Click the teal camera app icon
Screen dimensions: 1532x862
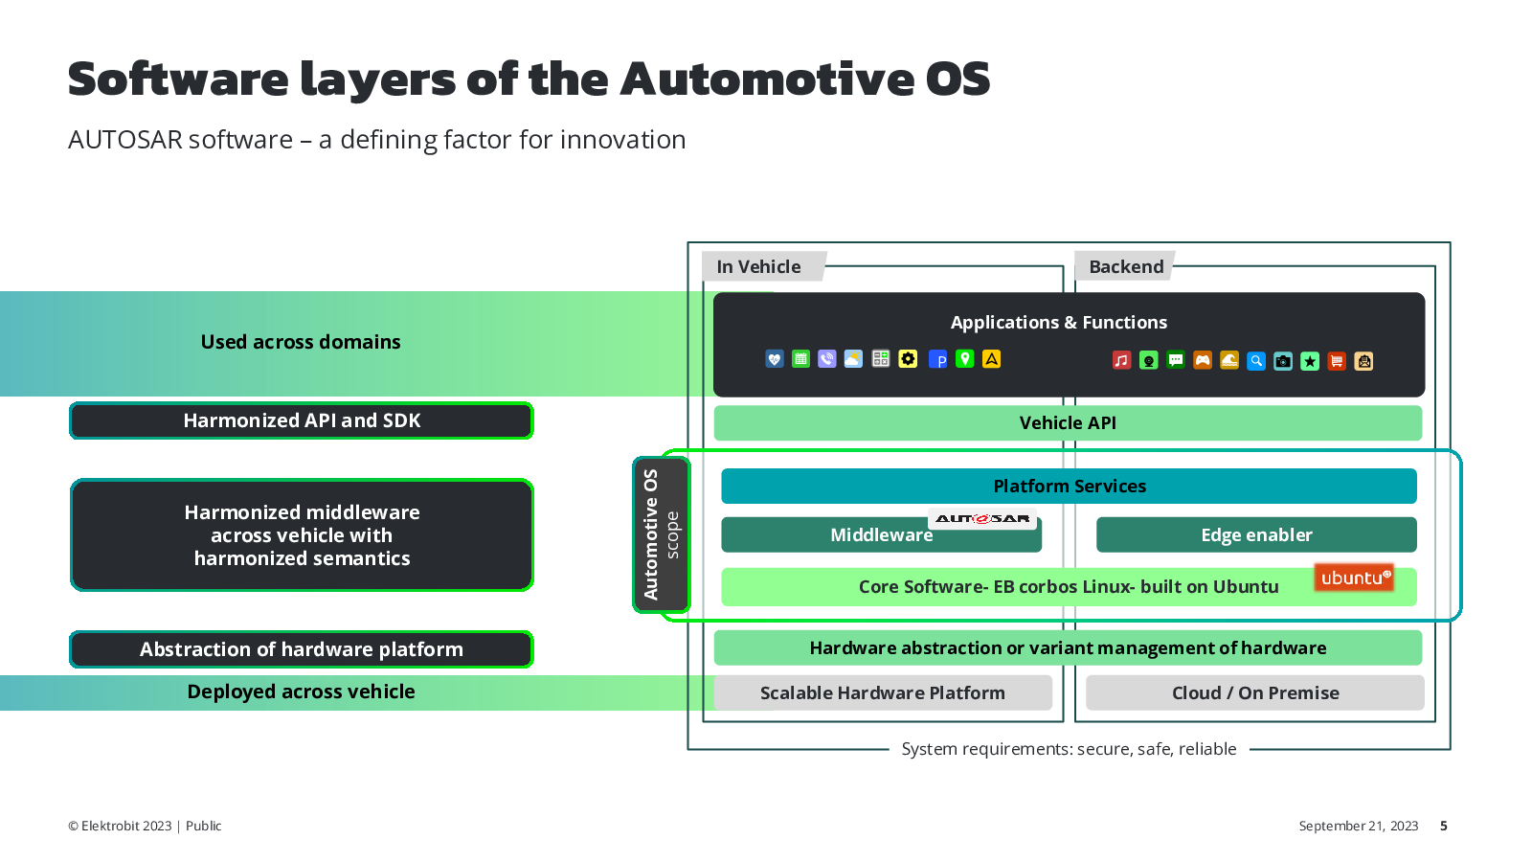pos(1283,361)
